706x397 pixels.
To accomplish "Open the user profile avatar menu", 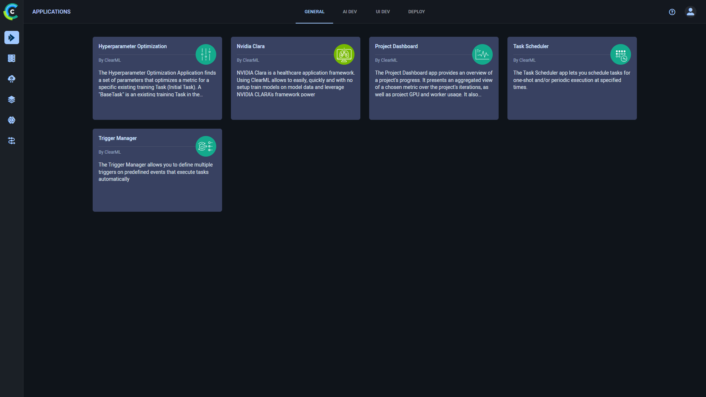I will (x=690, y=12).
